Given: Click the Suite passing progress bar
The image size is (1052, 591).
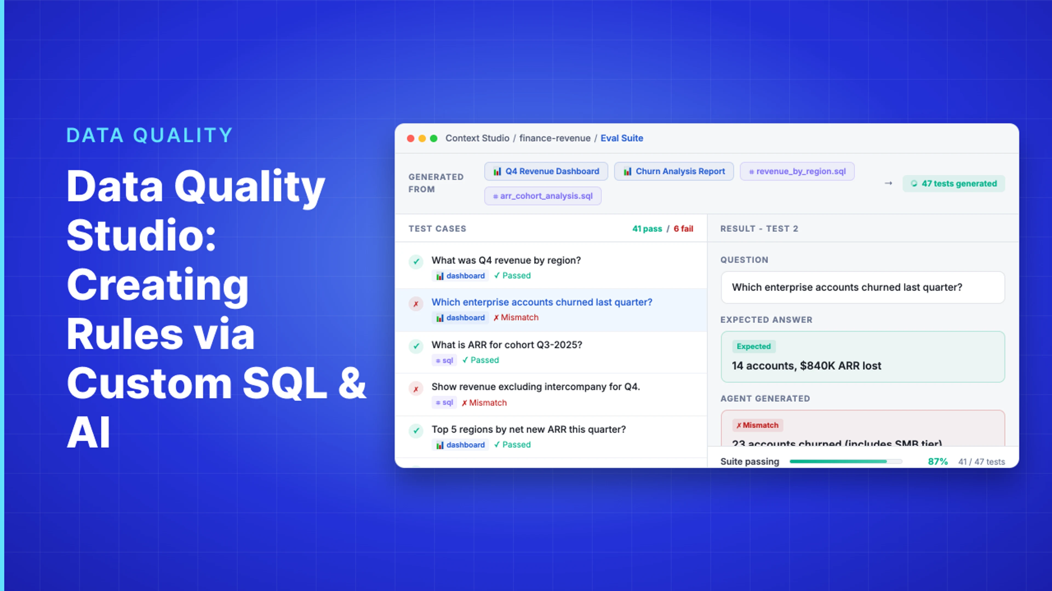Looking at the screenshot, I should (846, 461).
